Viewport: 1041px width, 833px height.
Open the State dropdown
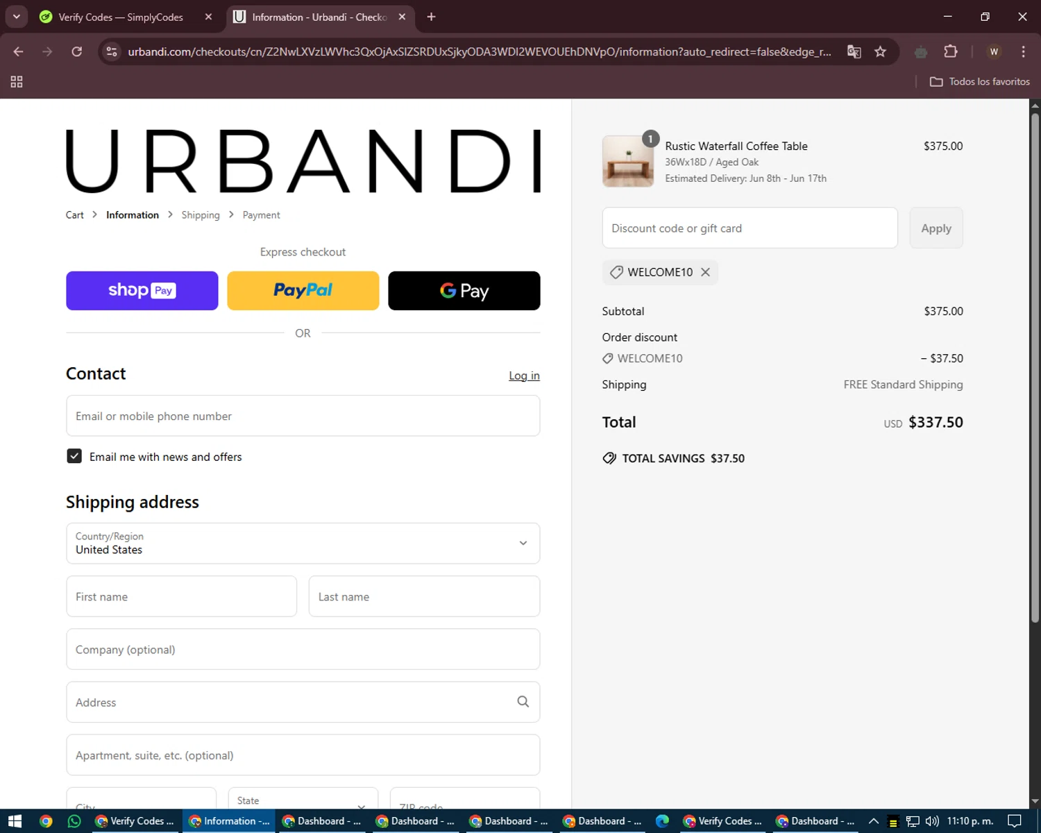[303, 798]
